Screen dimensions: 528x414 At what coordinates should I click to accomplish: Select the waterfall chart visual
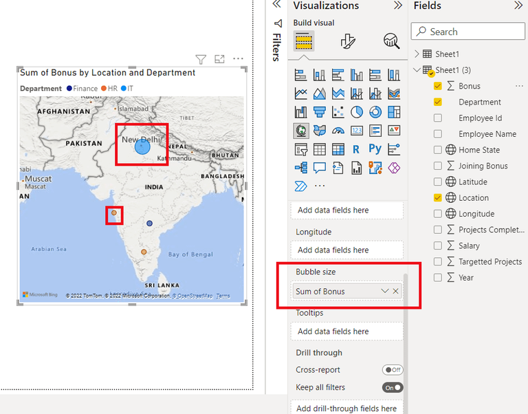click(x=300, y=112)
